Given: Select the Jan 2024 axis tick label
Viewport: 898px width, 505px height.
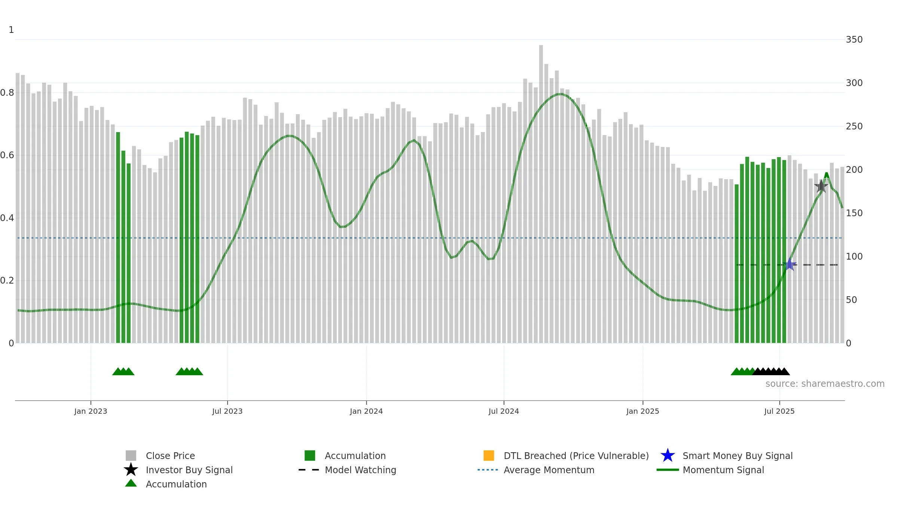Looking at the screenshot, I should pos(366,411).
